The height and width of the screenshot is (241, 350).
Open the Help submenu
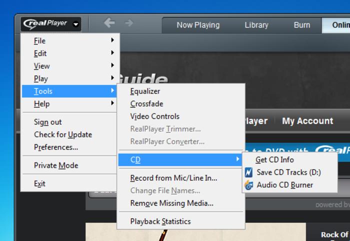tap(69, 103)
